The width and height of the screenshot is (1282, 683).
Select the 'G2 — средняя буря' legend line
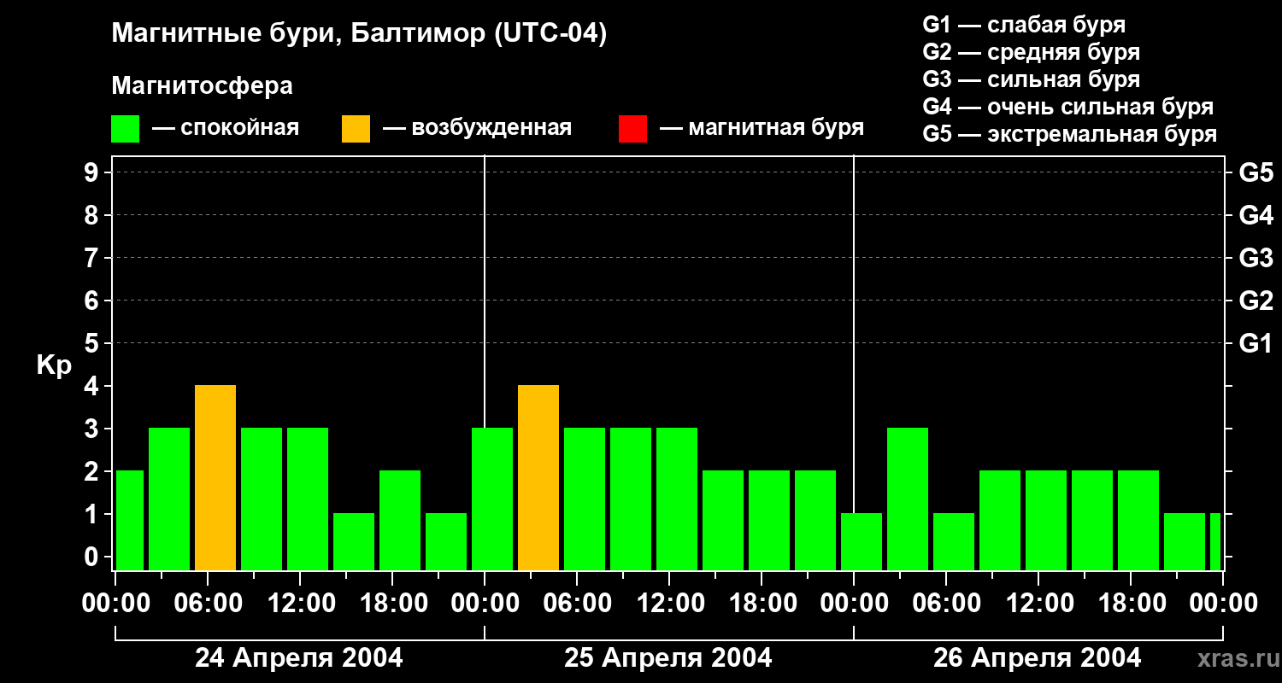point(1031,52)
